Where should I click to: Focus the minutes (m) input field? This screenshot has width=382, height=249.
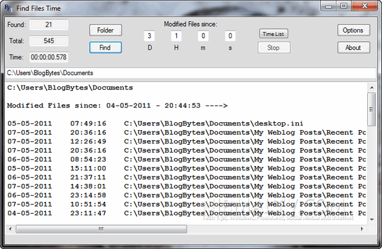click(203, 36)
